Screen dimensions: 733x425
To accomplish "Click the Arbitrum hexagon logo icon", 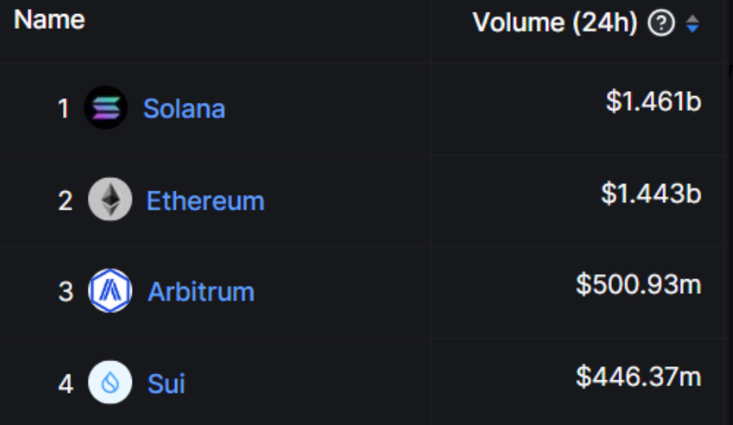I will click(109, 292).
